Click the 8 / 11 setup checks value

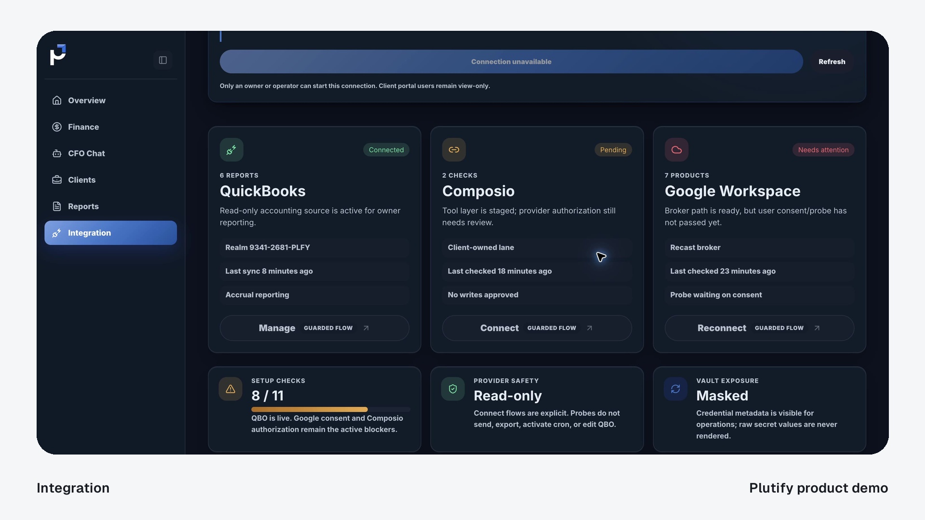click(x=267, y=396)
